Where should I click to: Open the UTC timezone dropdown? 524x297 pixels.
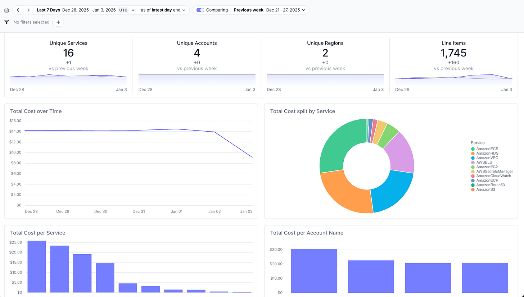[x=127, y=10]
